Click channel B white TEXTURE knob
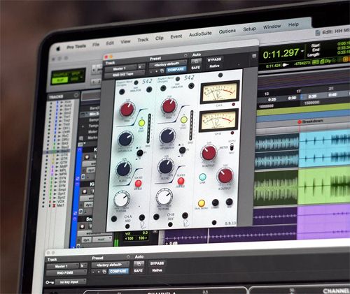Screen dimensions: 350x294 (164, 197)
